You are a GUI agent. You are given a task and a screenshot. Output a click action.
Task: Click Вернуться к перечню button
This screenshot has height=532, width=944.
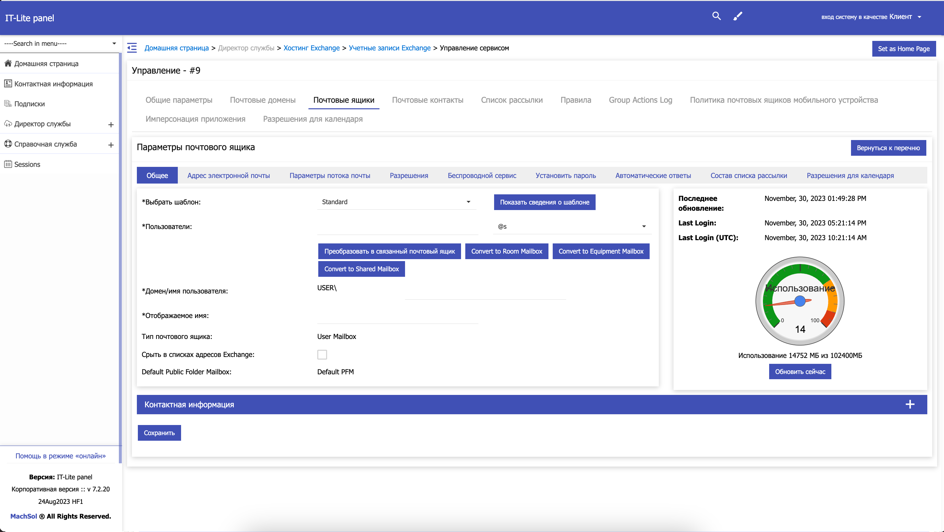tap(888, 148)
